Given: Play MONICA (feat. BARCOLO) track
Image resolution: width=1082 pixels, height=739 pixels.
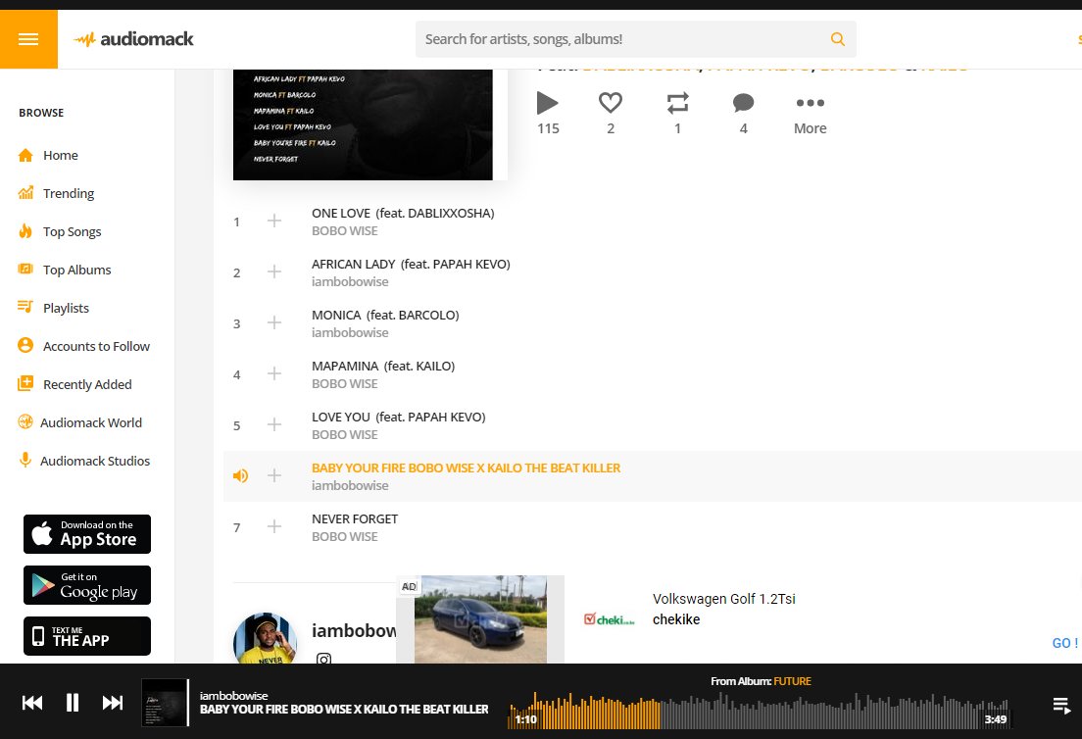Looking at the screenshot, I should tap(385, 316).
